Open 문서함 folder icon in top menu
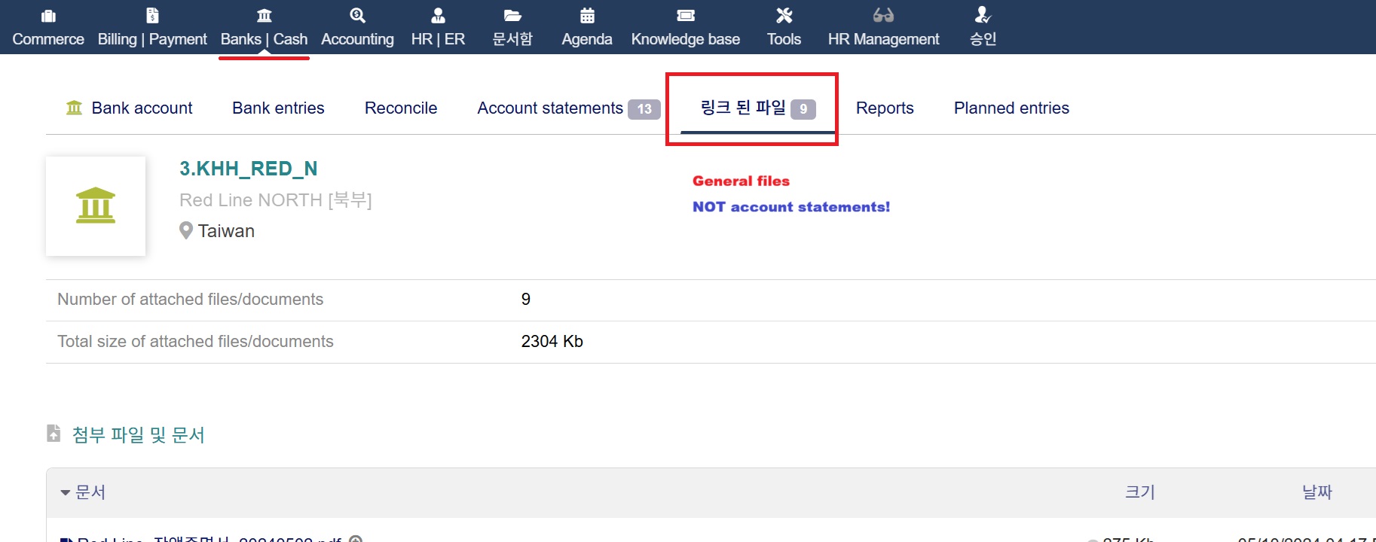Screen dimensions: 1376x542 tap(512, 16)
